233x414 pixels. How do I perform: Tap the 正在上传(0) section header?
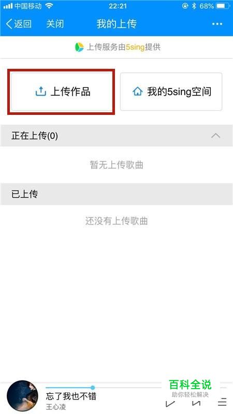pyautogui.click(x=116, y=136)
